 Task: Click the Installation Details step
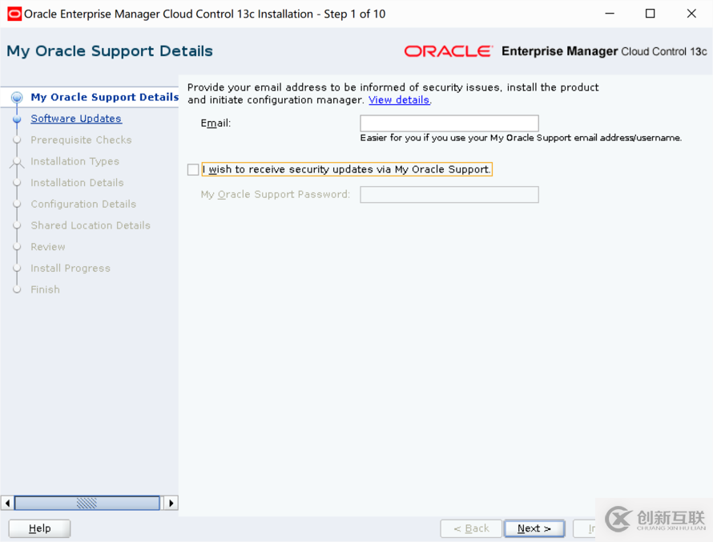pos(77,183)
